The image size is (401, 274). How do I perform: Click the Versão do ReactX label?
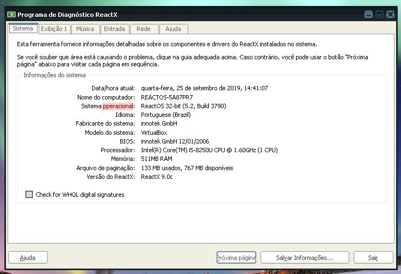tap(110, 177)
